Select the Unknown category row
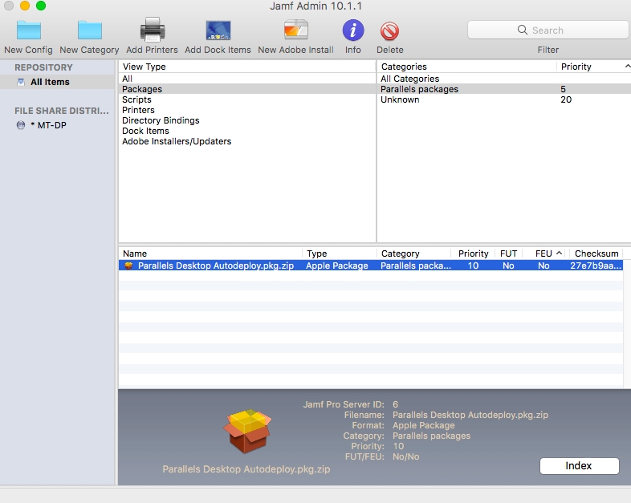 [x=400, y=99]
